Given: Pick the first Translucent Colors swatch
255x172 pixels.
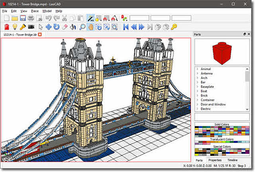Looking at the screenshot, I should point(196,142).
